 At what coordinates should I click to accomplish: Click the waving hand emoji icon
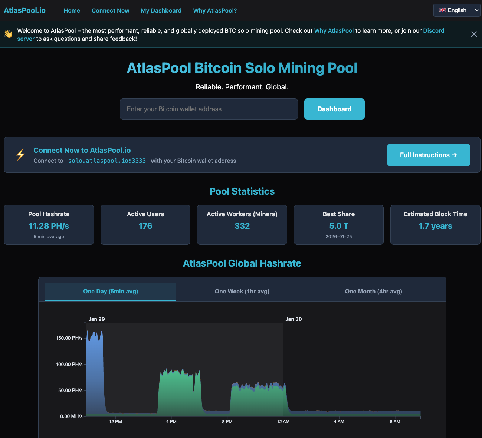[x=8, y=34]
